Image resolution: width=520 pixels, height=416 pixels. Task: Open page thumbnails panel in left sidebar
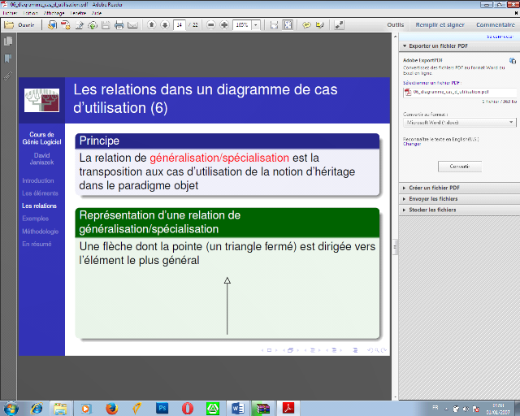tap(8, 41)
